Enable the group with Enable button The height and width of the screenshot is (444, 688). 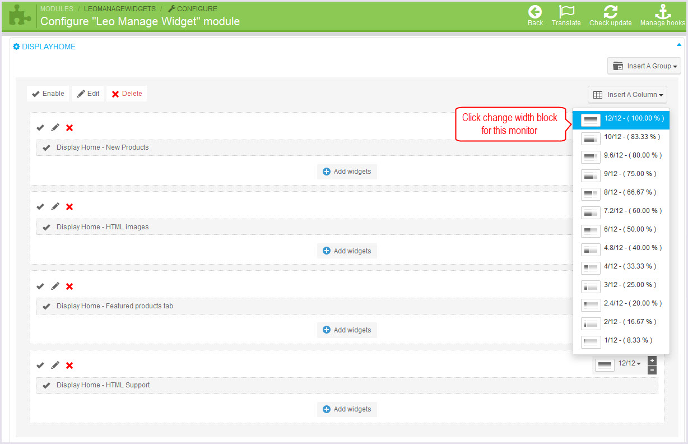(48, 94)
